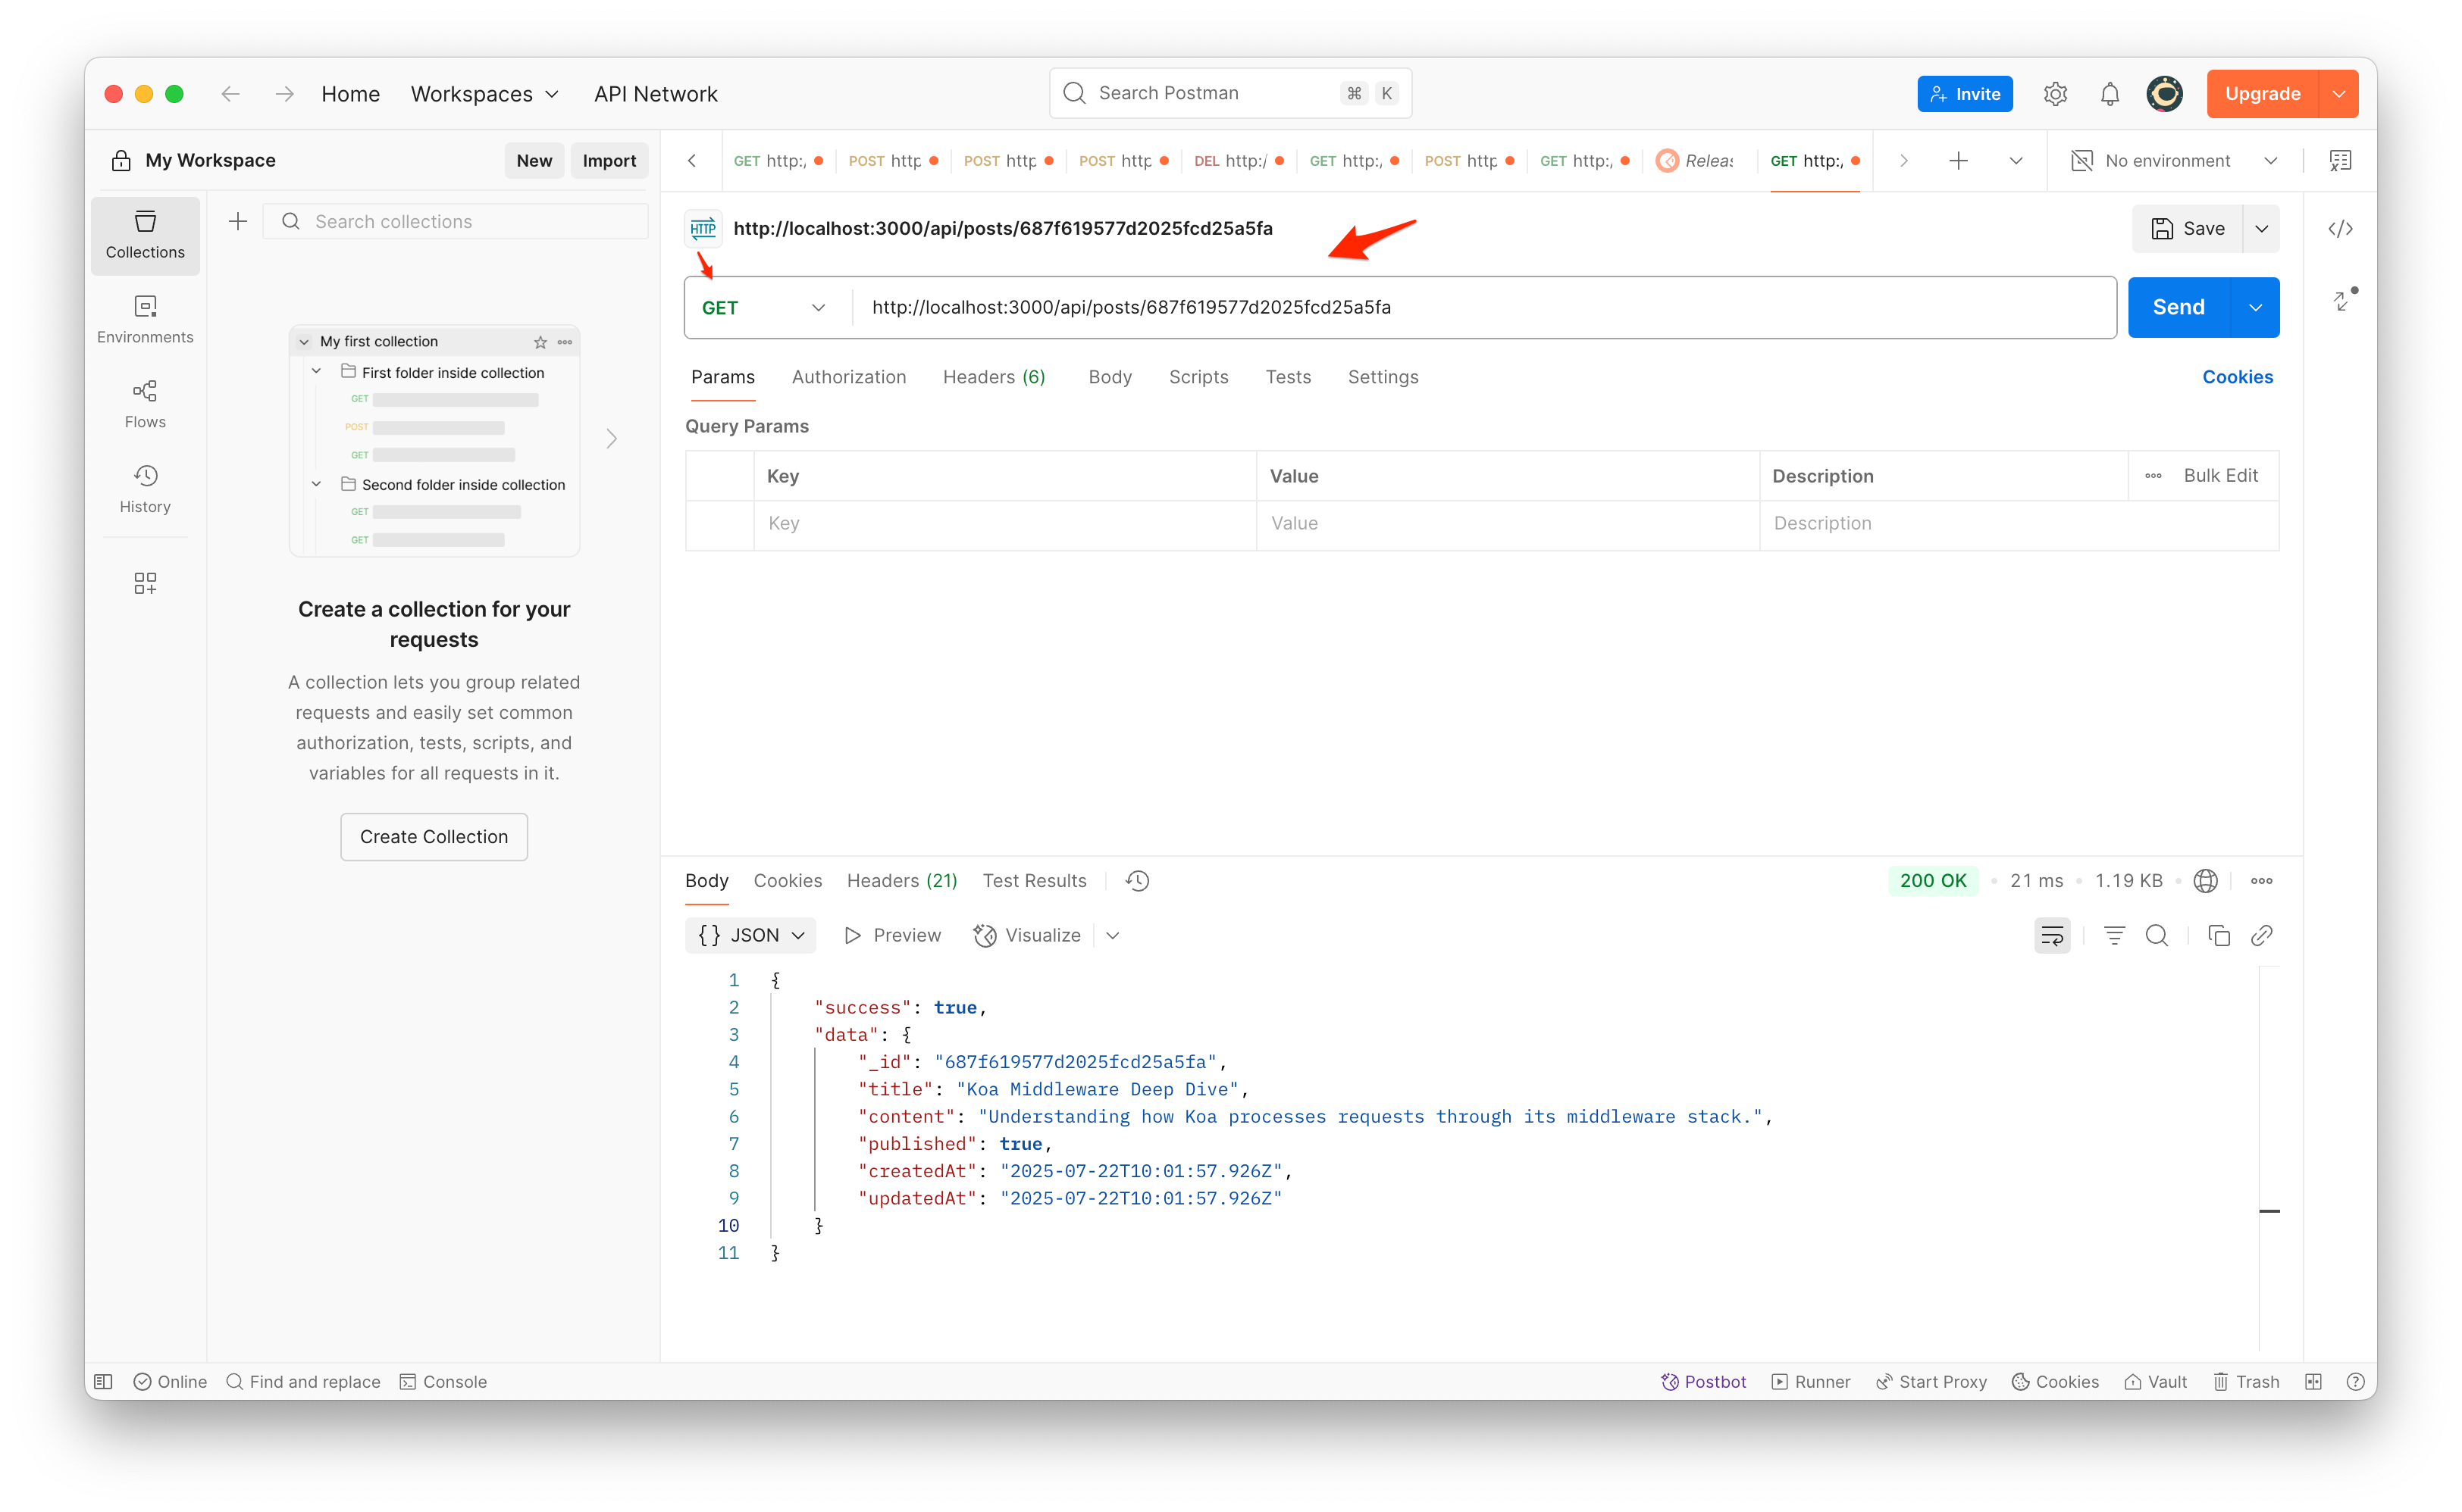
Task: Open Postman settings gear
Action: tap(2056, 93)
